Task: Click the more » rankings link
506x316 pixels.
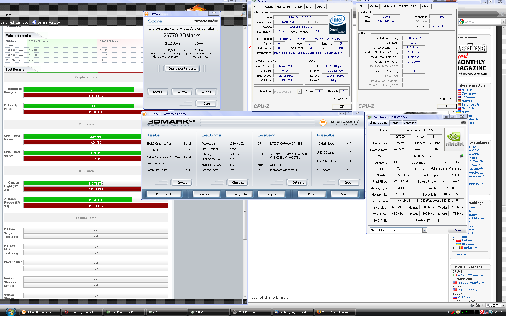Action: click(x=460, y=254)
